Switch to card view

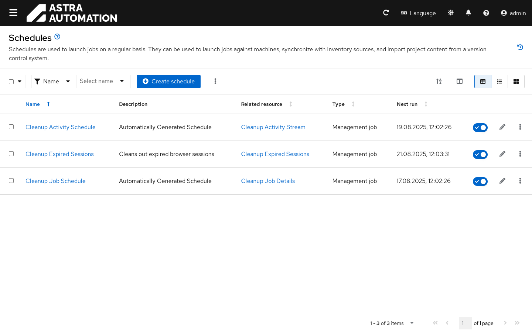point(516,82)
